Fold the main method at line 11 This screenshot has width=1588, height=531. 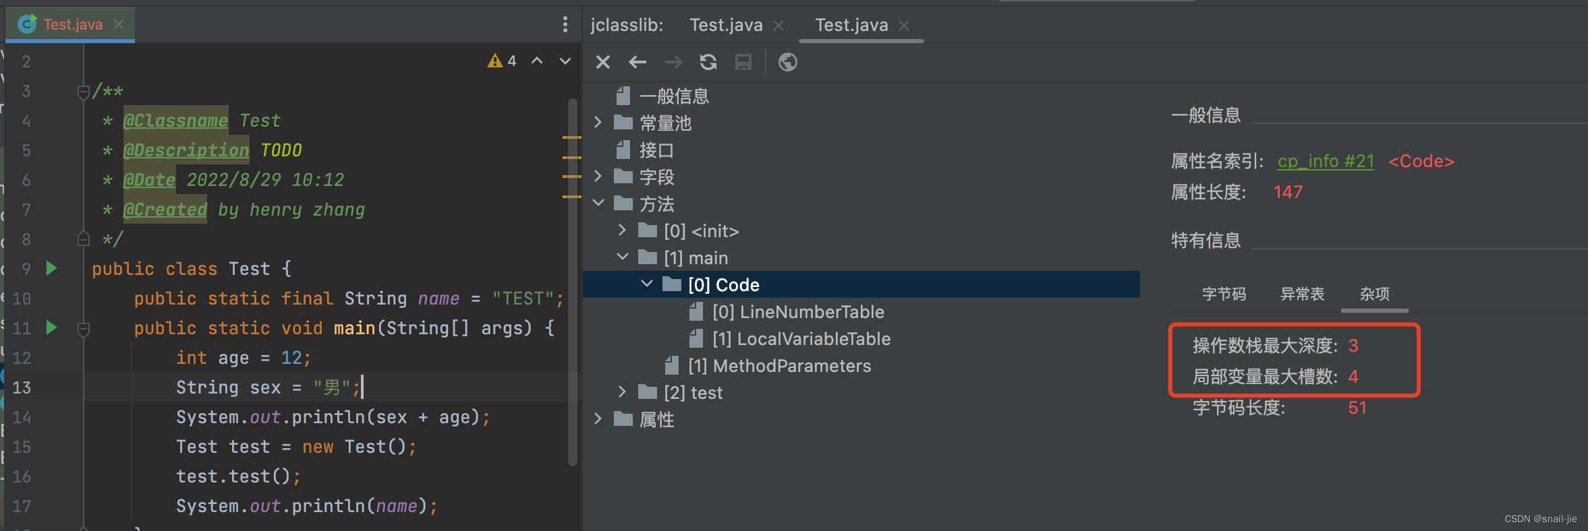pos(84,329)
